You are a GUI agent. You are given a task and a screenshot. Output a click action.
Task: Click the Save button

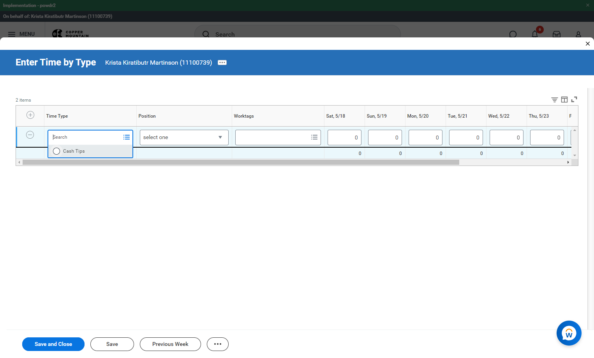click(112, 344)
